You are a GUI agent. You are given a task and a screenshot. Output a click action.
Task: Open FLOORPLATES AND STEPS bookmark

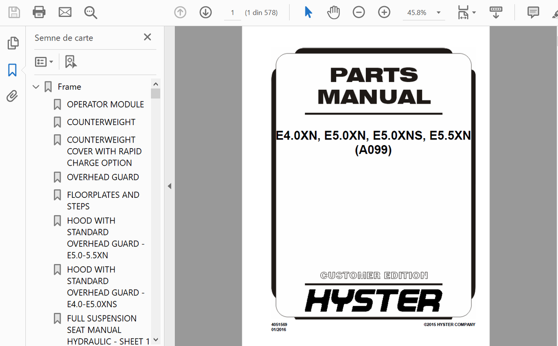(x=103, y=200)
